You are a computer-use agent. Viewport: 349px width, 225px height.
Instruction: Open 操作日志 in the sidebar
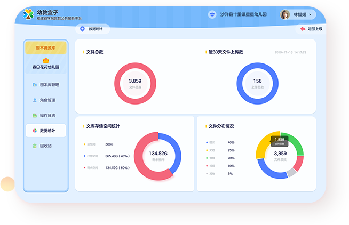tap(46, 115)
